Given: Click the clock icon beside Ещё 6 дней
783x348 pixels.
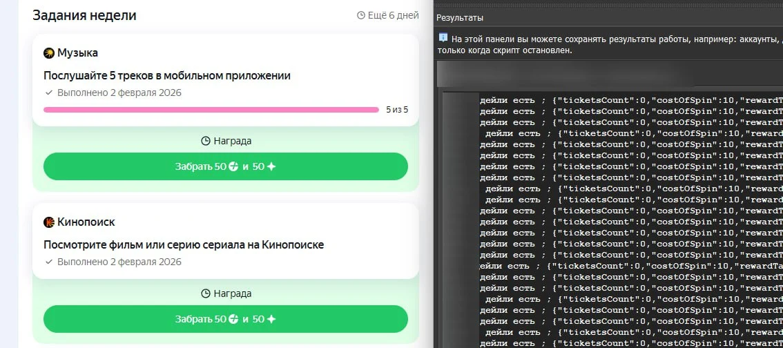Looking at the screenshot, I should pyautogui.click(x=361, y=15).
